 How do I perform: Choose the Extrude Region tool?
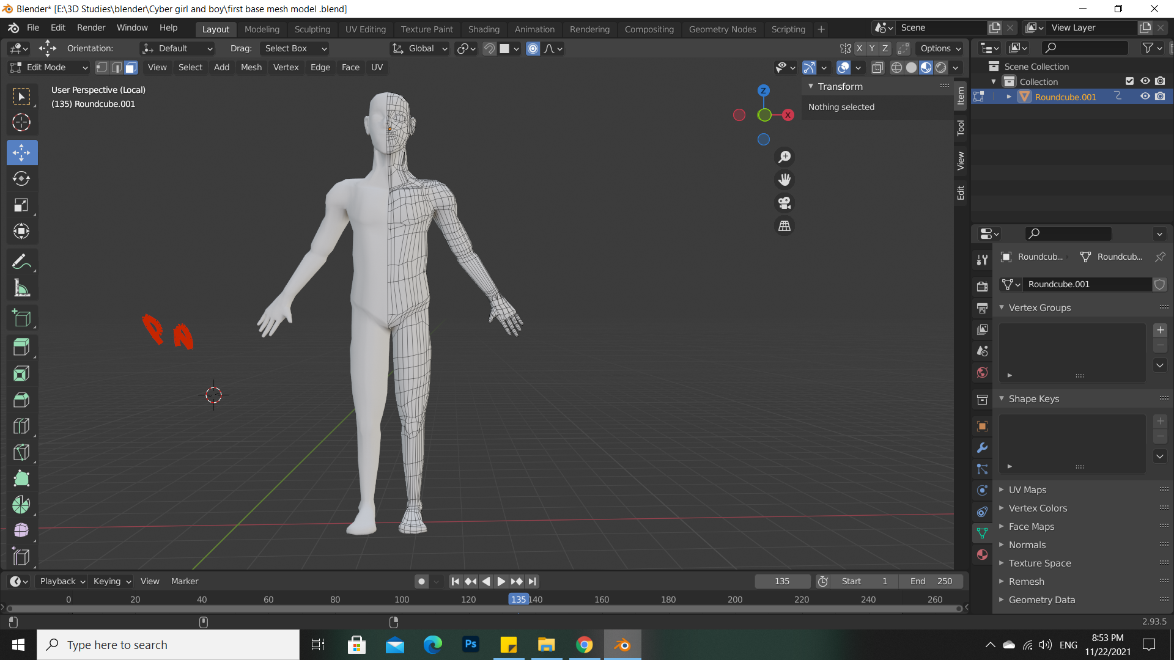21,347
